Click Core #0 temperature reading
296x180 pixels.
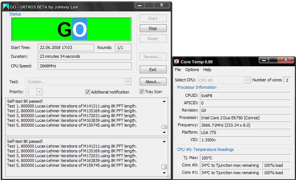231,165
